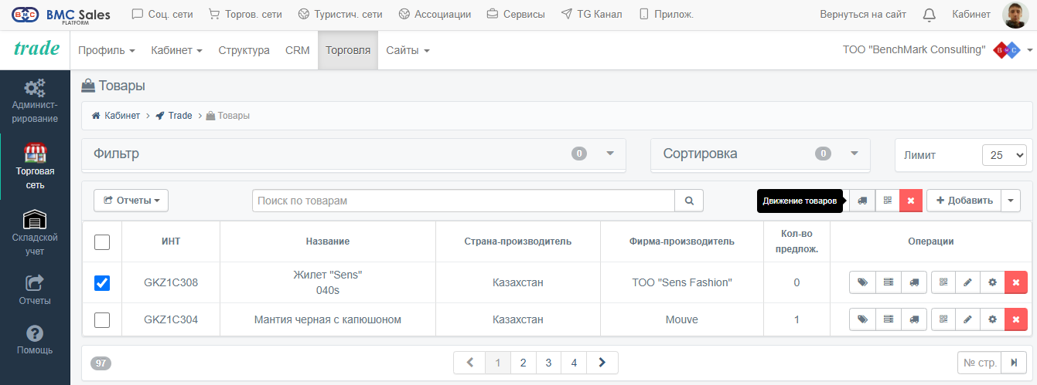Open Прилож. in the top bar
The height and width of the screenshot is (385, 1037).
(665, 14)
